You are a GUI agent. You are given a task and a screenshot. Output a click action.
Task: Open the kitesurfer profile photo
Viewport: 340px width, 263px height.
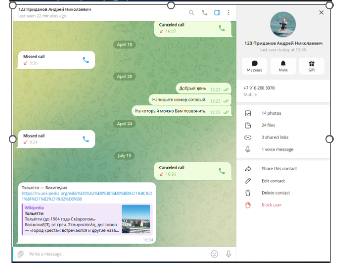[x=283, y=24]
